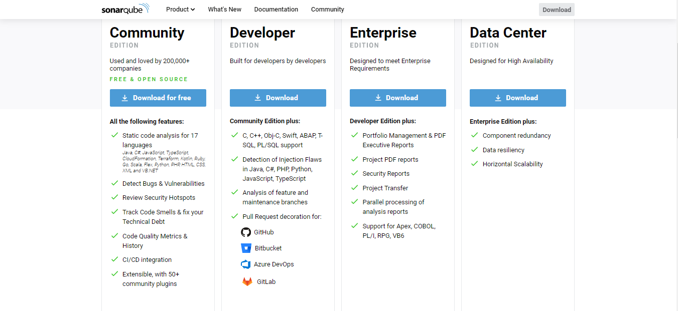Click 'Data resiliency' feature text

pos(503,150)
